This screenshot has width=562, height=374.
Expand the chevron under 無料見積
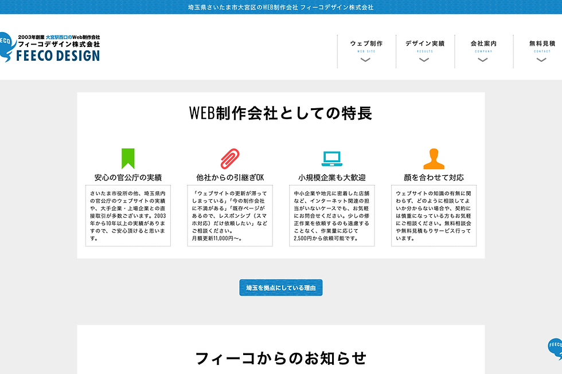coord(541,60)
